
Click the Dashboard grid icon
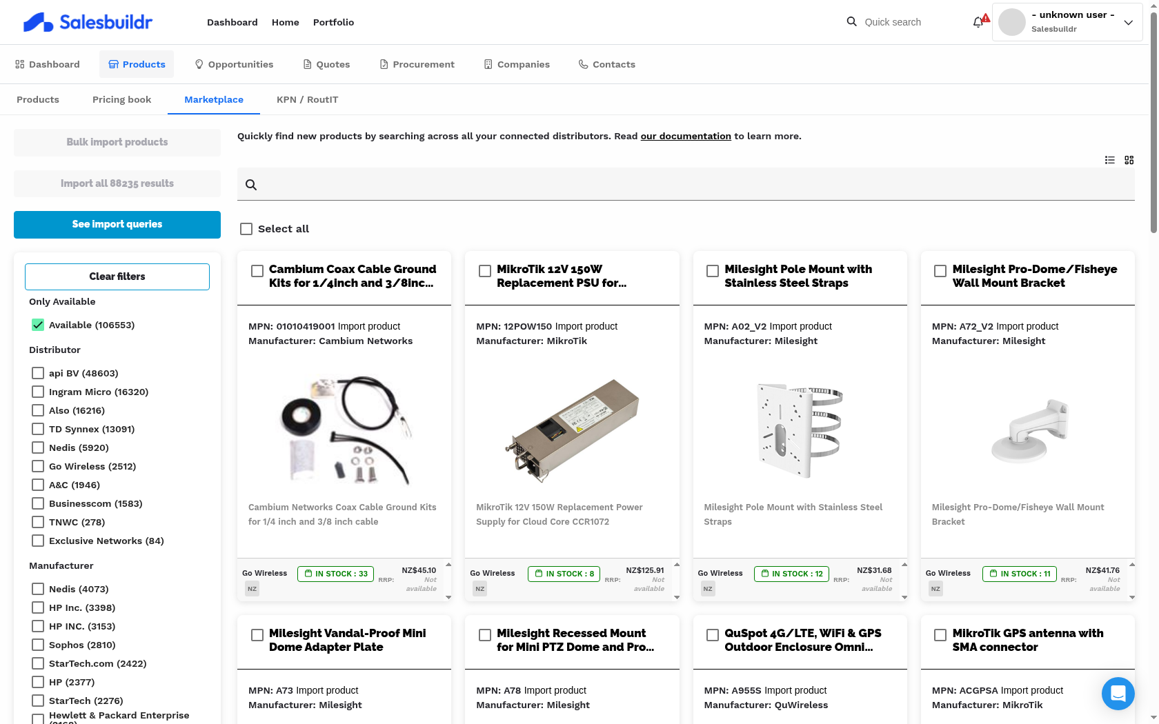coord(19,64)
